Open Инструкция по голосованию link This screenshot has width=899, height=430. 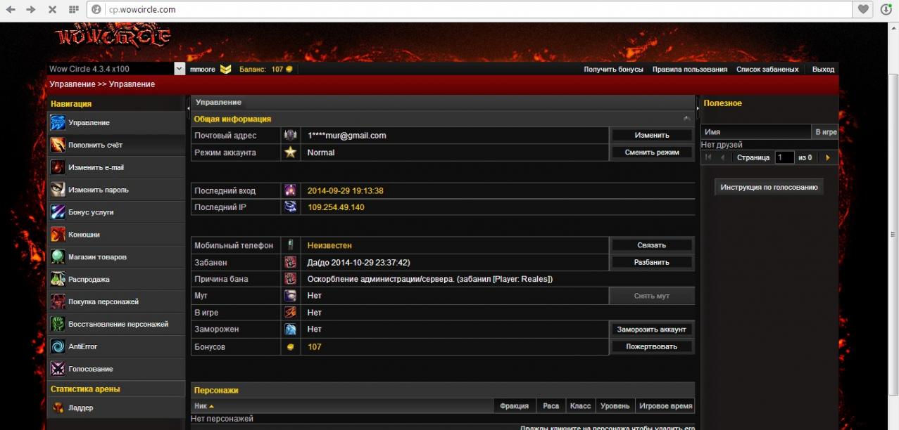[769, 188]
